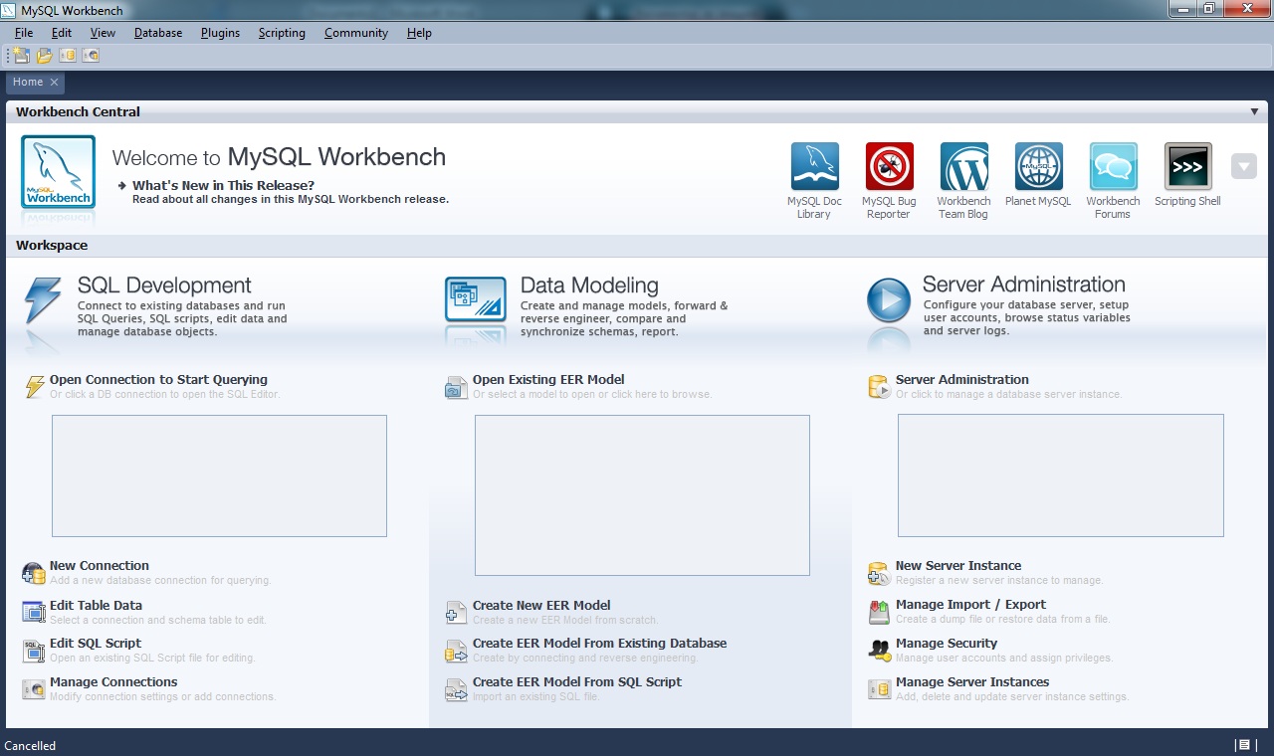Click the Open Connection to Start Querying icon
This screenshot has width=1274, height=756.
coord(35,386)
